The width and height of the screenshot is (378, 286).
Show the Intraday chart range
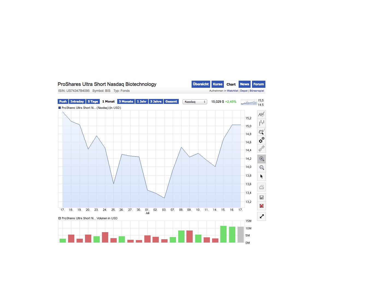pos(77,101)
